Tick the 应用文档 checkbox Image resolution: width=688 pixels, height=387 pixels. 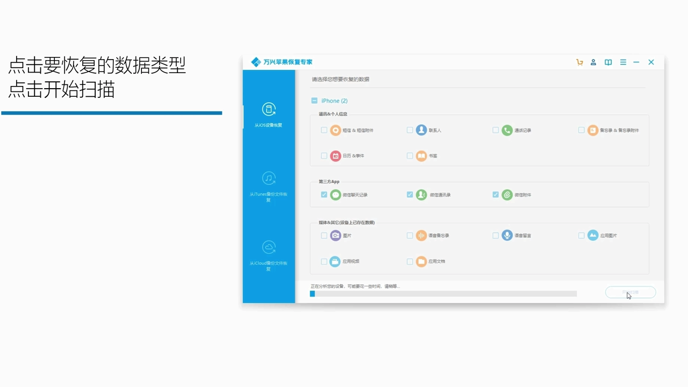410,262
